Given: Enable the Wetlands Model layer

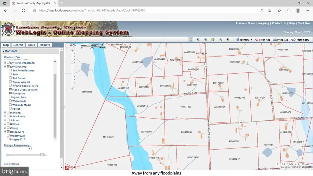Looking at the screenshot, I should [10, 105].
